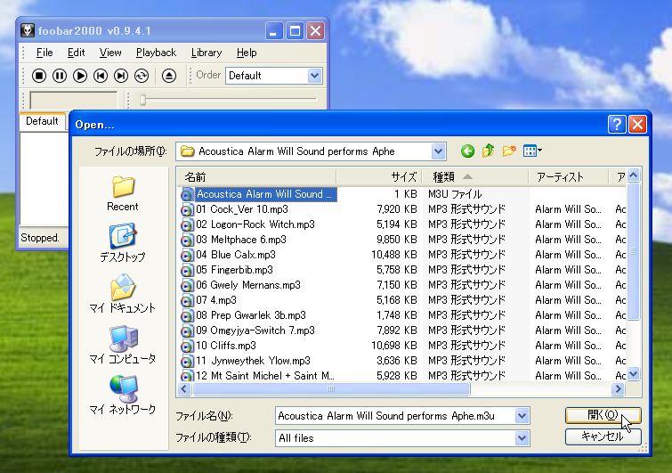The width and height of the screenshot is (672, 473).
Task: Open the view menu icon in Open dialog
Action: pyautogui.click(x=532, y=151)
